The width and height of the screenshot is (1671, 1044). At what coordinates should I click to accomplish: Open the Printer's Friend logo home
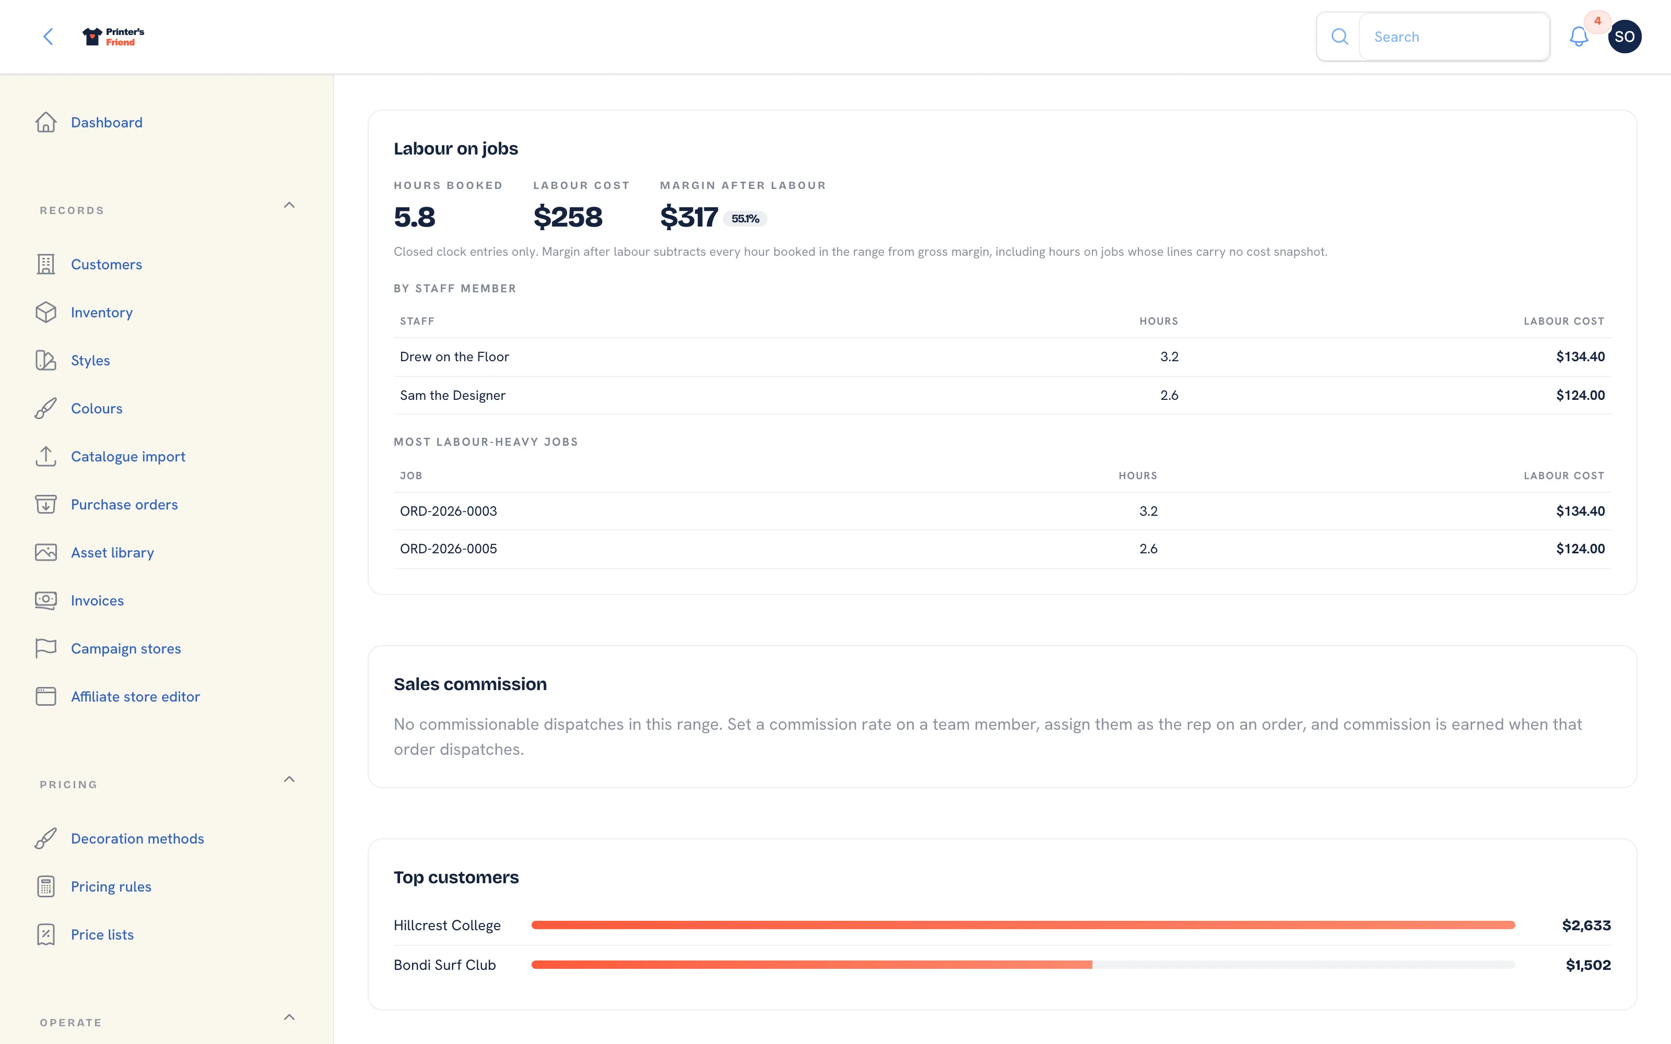coord(113,37)
